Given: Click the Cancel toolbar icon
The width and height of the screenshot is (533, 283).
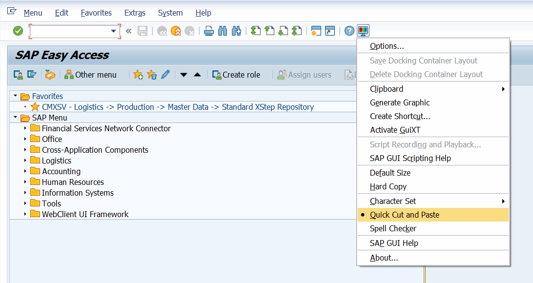Looking at the screenshot, I should coord(189,31).
